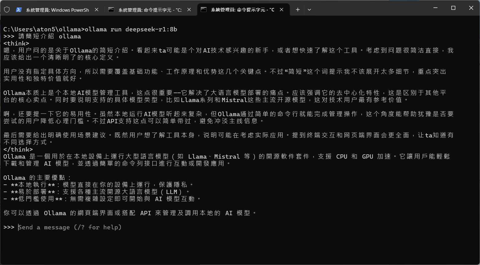The width and height of the screenshot is (480, 265).
Task: Switch to the Windows PowerShell tab
Action: (57, 10)
